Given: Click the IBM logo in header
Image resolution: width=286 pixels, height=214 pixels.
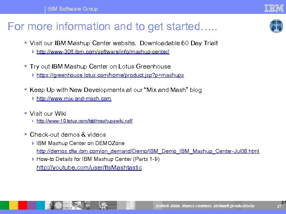Looking at the screenshot, I should click(274, 8).
